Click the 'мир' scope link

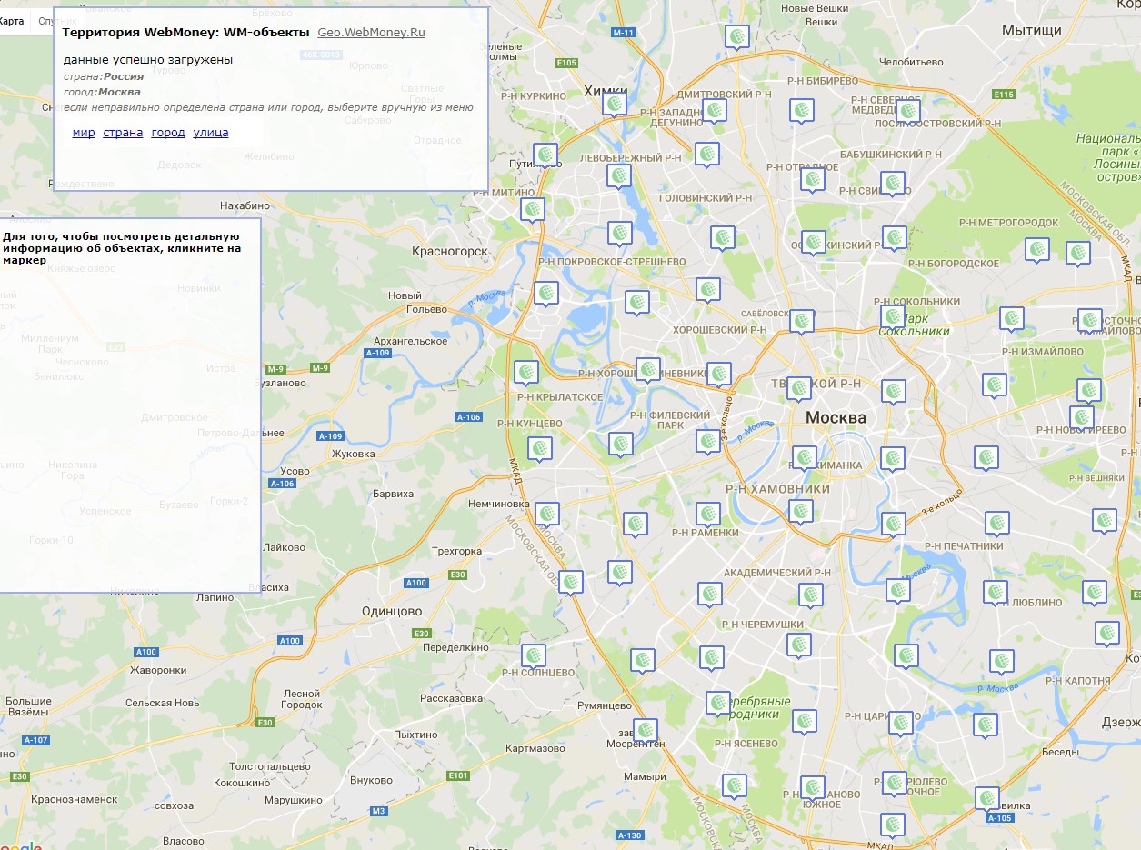click(84, 133)
